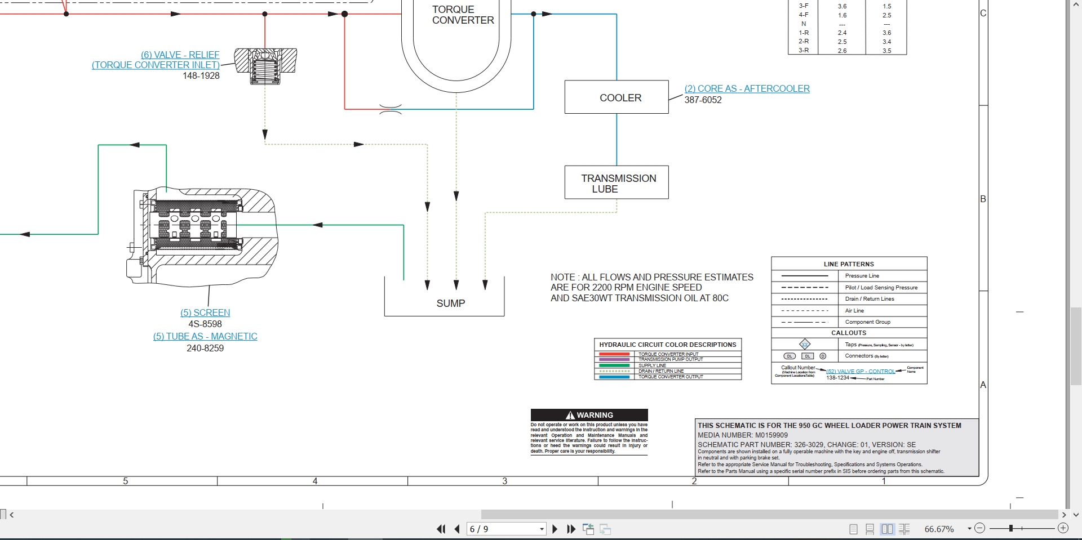Click the horizontal scroll right arrow
This screenshot has width=1082, height=540.
coord(1064,515)
